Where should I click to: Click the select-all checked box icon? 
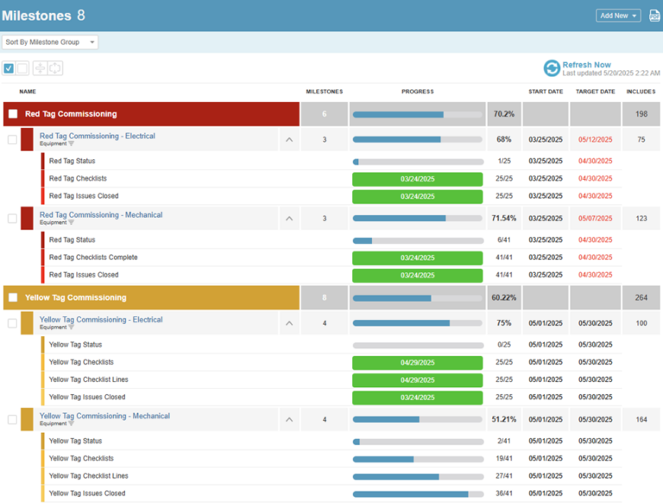click(9, 68)
